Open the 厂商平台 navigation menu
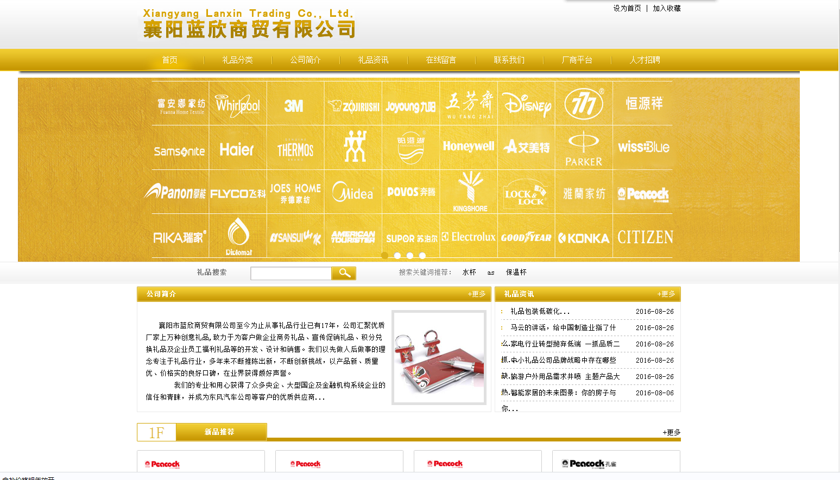This screenshot has width=840, height=480. pos(577,60)
